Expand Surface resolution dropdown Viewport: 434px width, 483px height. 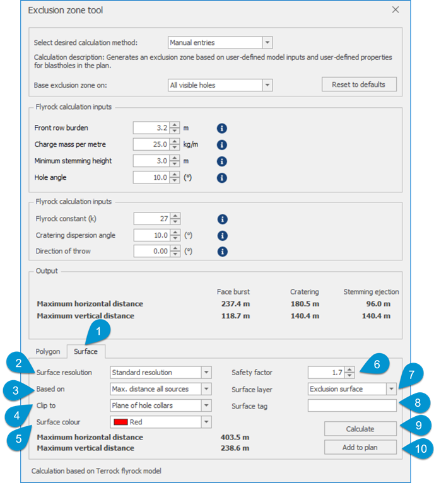206,373
